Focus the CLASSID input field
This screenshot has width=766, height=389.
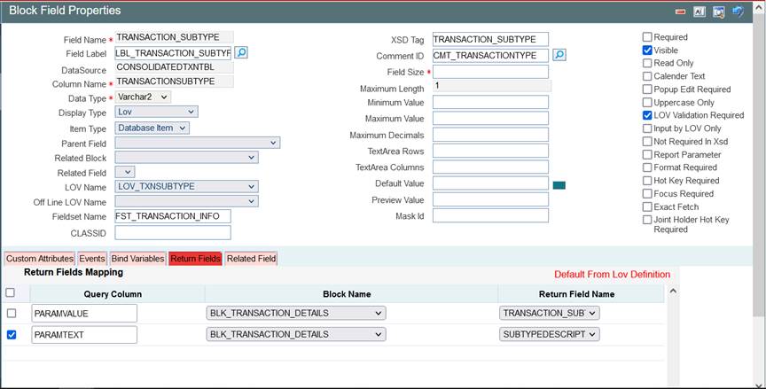[x=173, y=233]
